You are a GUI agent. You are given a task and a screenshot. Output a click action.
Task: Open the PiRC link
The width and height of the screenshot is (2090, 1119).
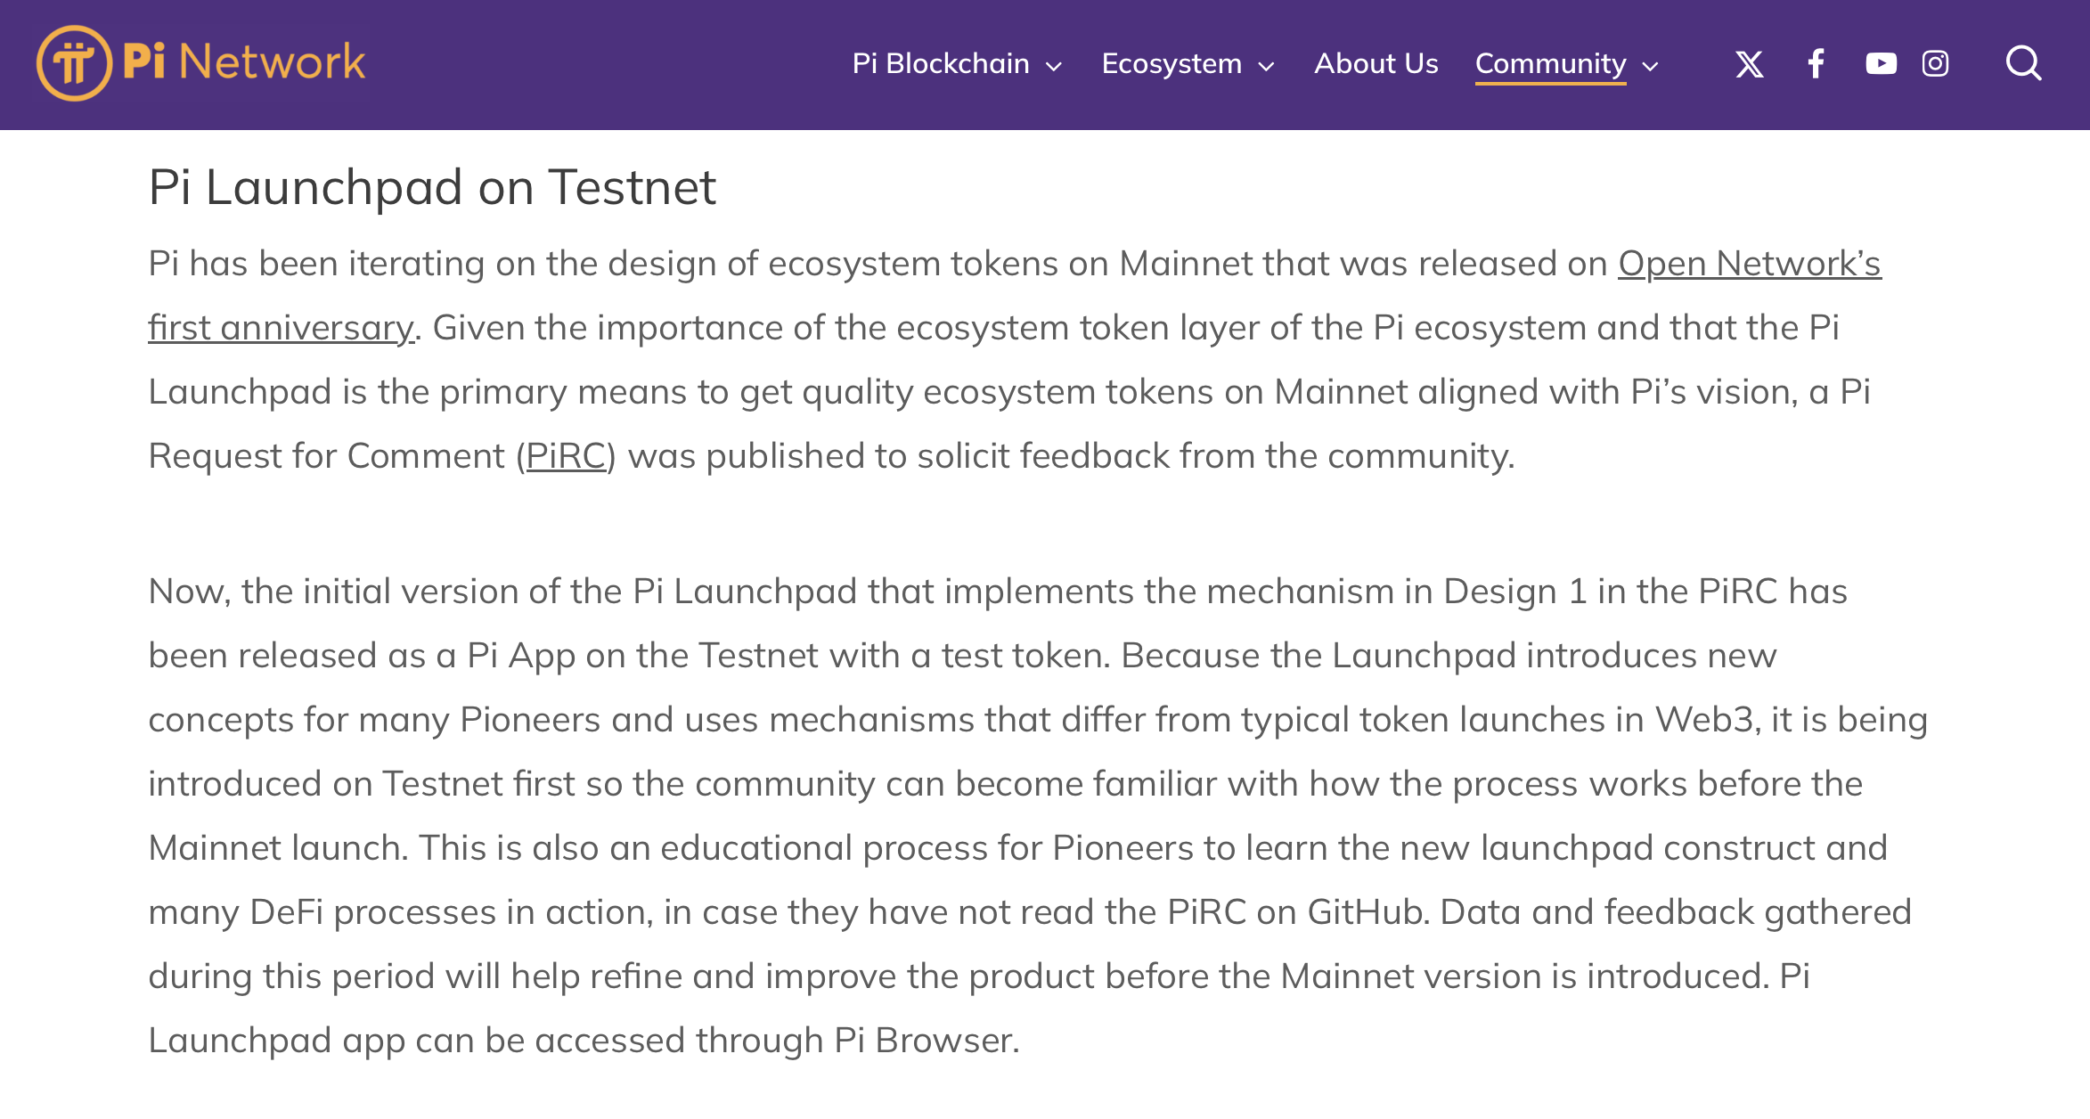566,456
